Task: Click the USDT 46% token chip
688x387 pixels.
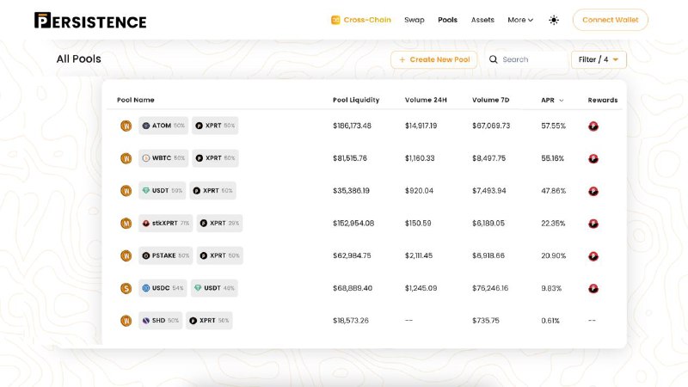Action: pyautogui.click(x=214, y=288)
